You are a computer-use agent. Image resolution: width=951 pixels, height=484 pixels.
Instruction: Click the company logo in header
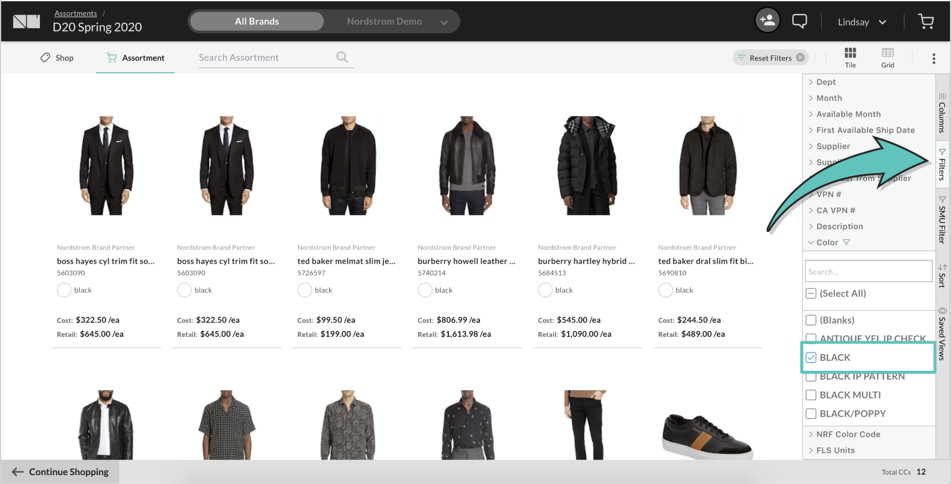click(x=27, y=22)
